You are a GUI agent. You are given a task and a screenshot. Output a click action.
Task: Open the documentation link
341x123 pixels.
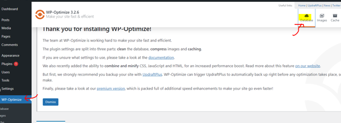pos(161,58)
